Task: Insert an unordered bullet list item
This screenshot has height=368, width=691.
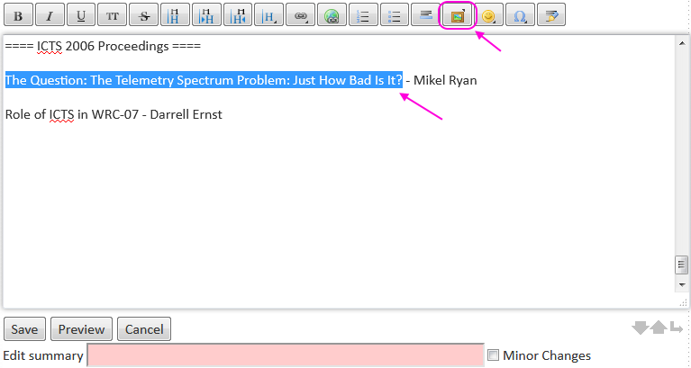Action: tap(395, 16)
